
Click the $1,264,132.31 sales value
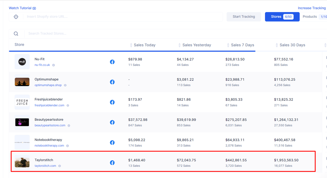[x=286, y=120]
